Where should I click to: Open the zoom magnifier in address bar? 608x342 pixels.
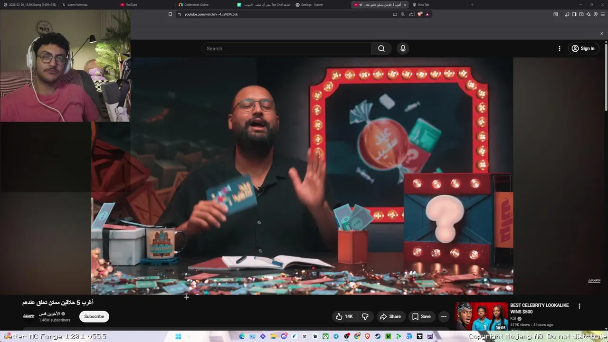point(403,14)
